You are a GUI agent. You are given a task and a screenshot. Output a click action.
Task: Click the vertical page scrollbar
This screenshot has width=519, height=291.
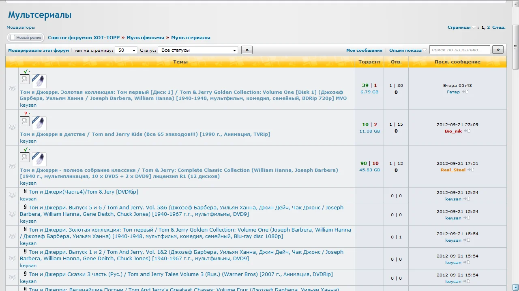(x=516, y=145)
